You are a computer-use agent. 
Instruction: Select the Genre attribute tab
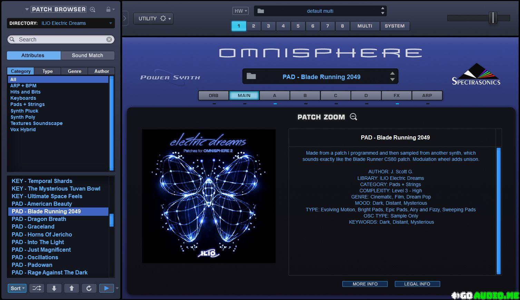point(75,71)
